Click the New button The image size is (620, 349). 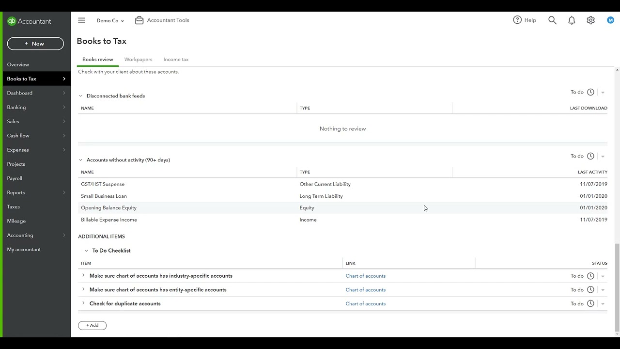click(x=35, y=44)
